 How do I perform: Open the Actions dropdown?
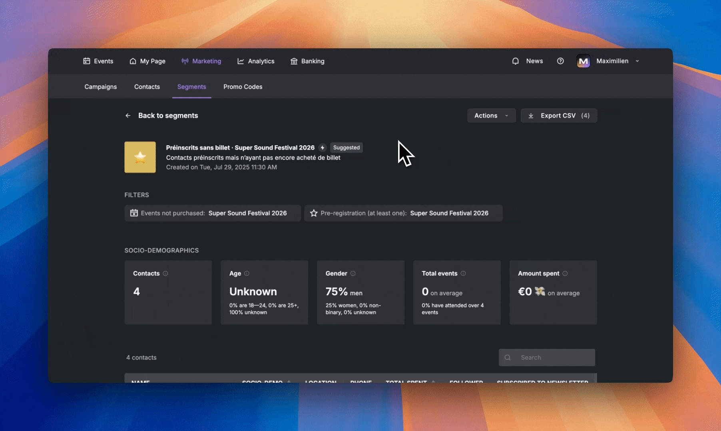[491, 115]
